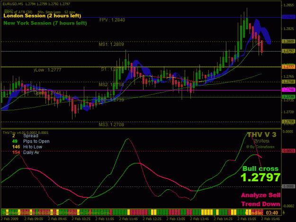Screen dimensions: 296x222
Task: Click the 1.2809 price tag on price axis
Action: 288,41
